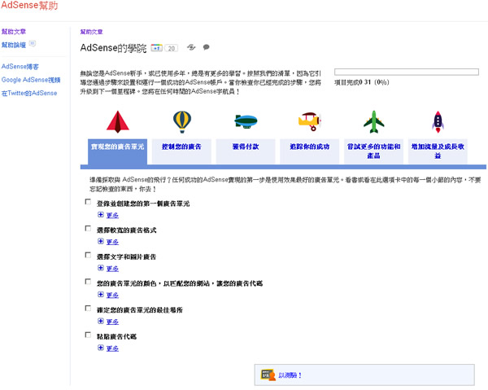
Task: Tick the 選擇較寬的廣告格式 checkbox
Action: (88, 230)
